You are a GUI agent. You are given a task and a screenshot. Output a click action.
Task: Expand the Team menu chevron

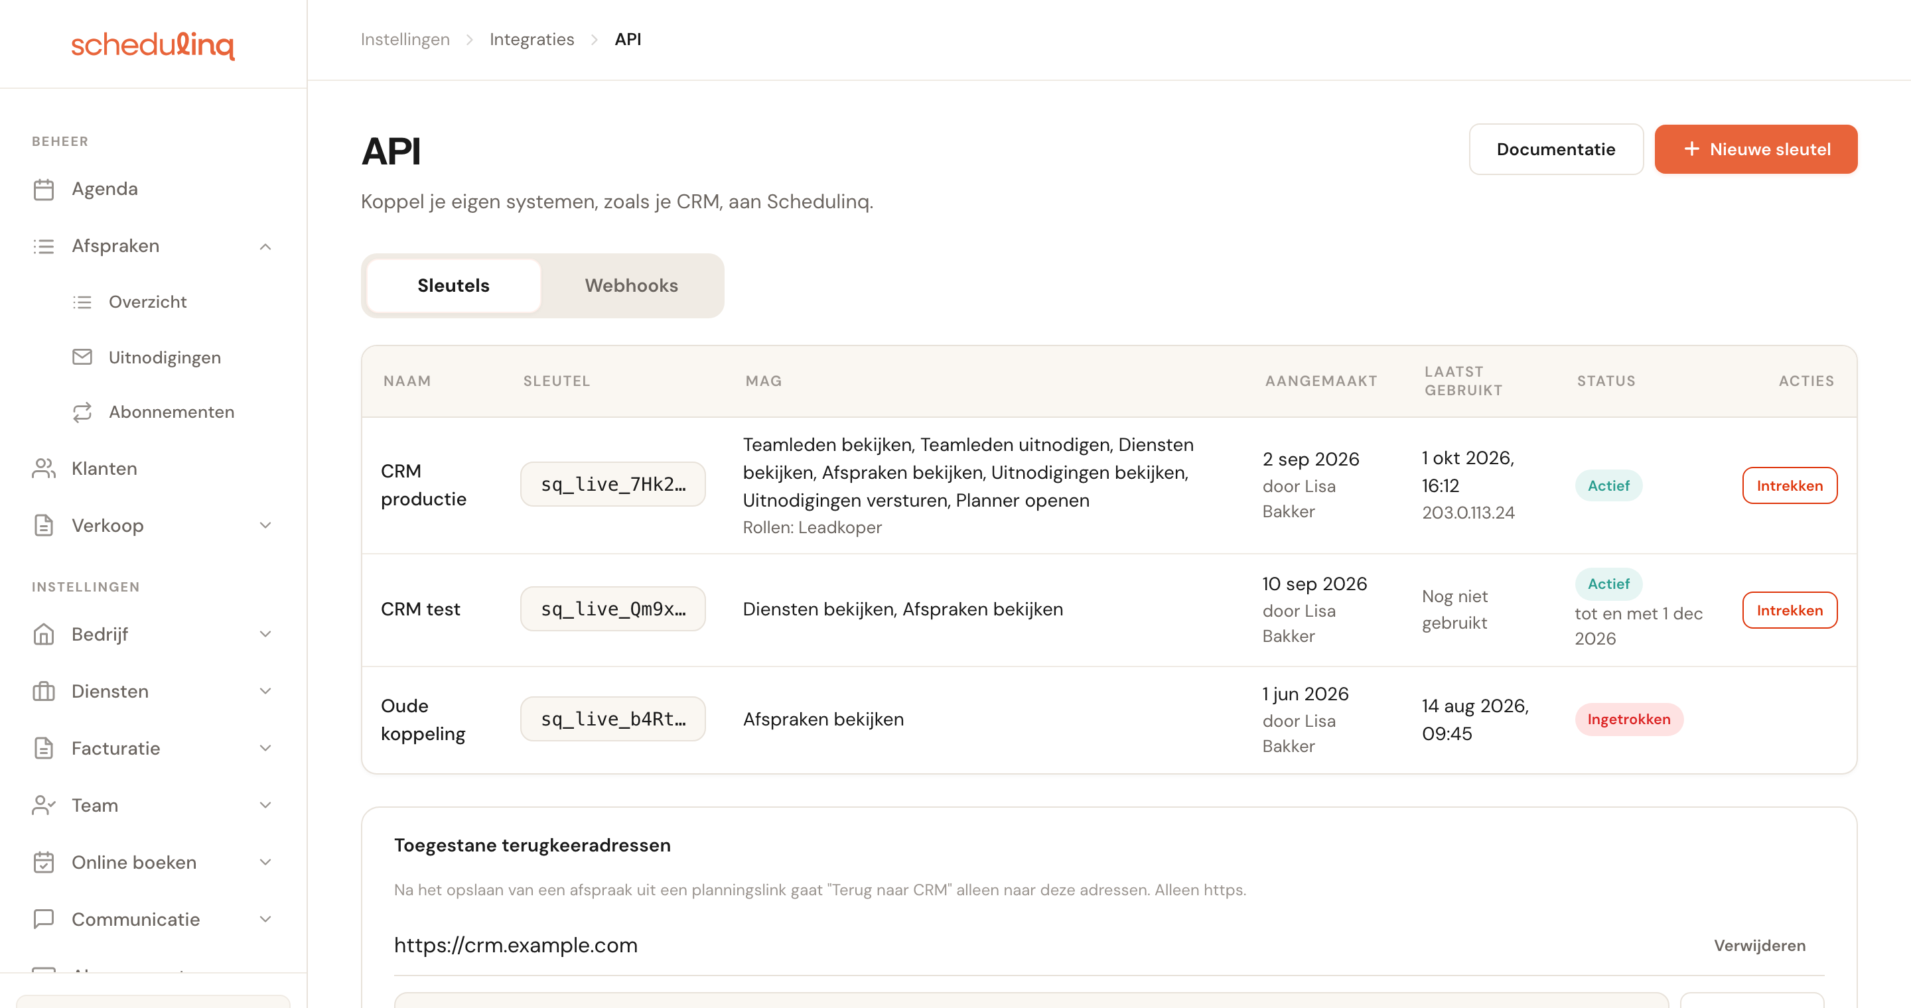click(265, 806)
